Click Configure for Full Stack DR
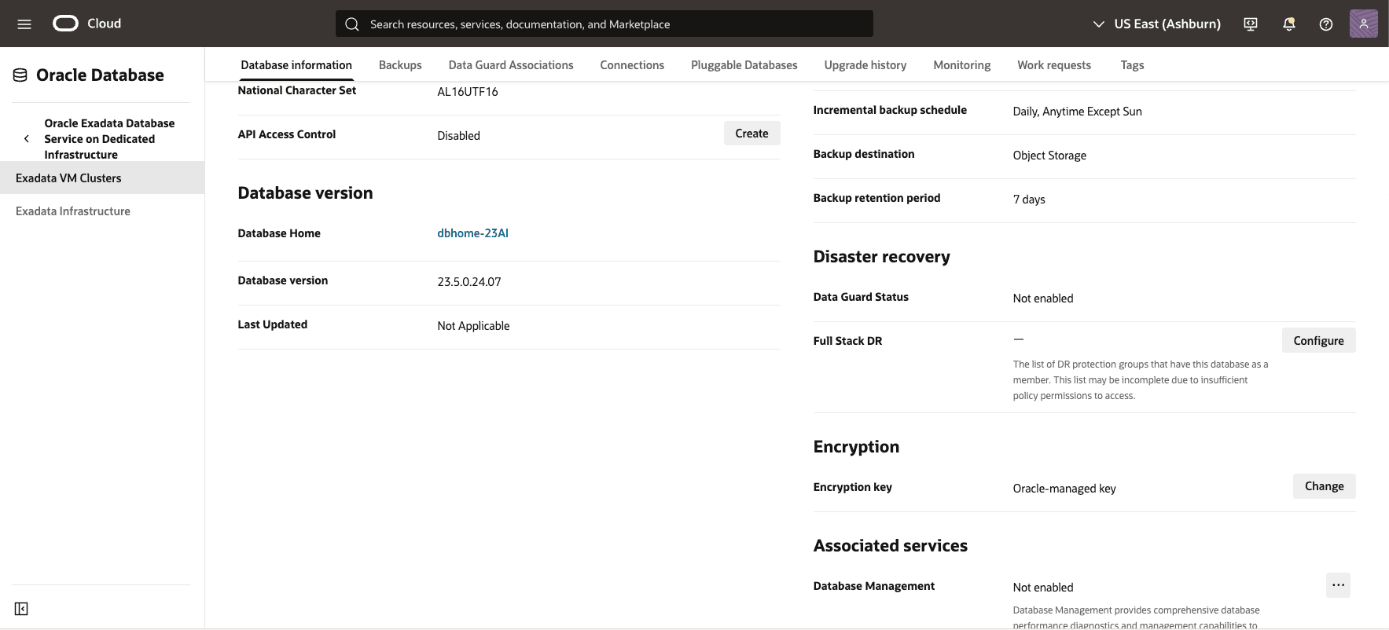Screen dimensions: 1389x630 point(1318,340)
